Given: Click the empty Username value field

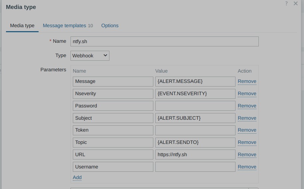Looking at the screenshot, I should coord(195,167).
